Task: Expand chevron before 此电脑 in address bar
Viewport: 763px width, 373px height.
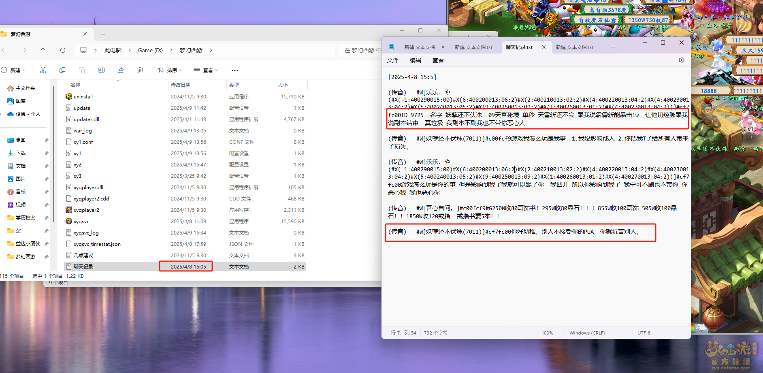Action: (x=96, y=50)
